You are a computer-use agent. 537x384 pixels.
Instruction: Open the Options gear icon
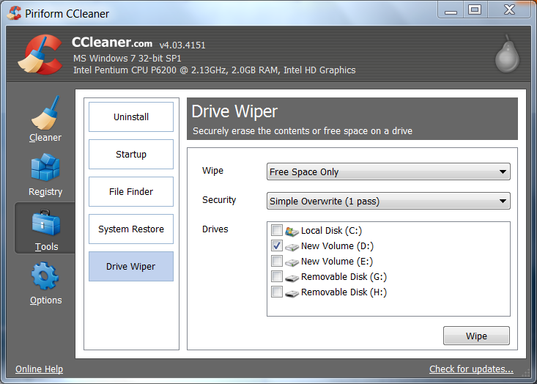(x=45, y=276)
